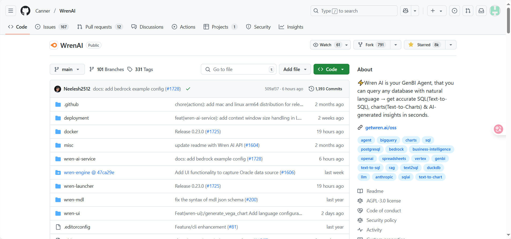The width and height of the screenshot is (511, 239).
Task: Open getwren.ai/oss website link
Action: [381, 128]
